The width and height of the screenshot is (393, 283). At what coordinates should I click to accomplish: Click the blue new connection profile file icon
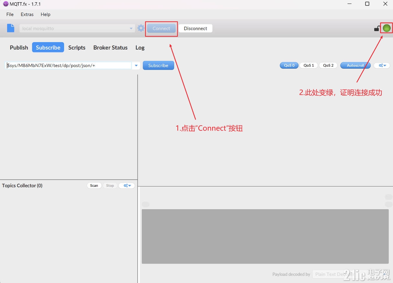click(x=11, y=28)
